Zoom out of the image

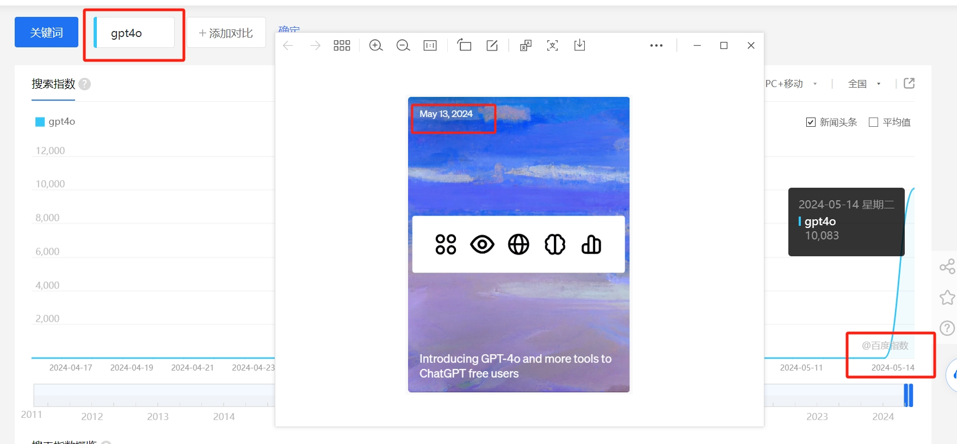coord(403,46)
